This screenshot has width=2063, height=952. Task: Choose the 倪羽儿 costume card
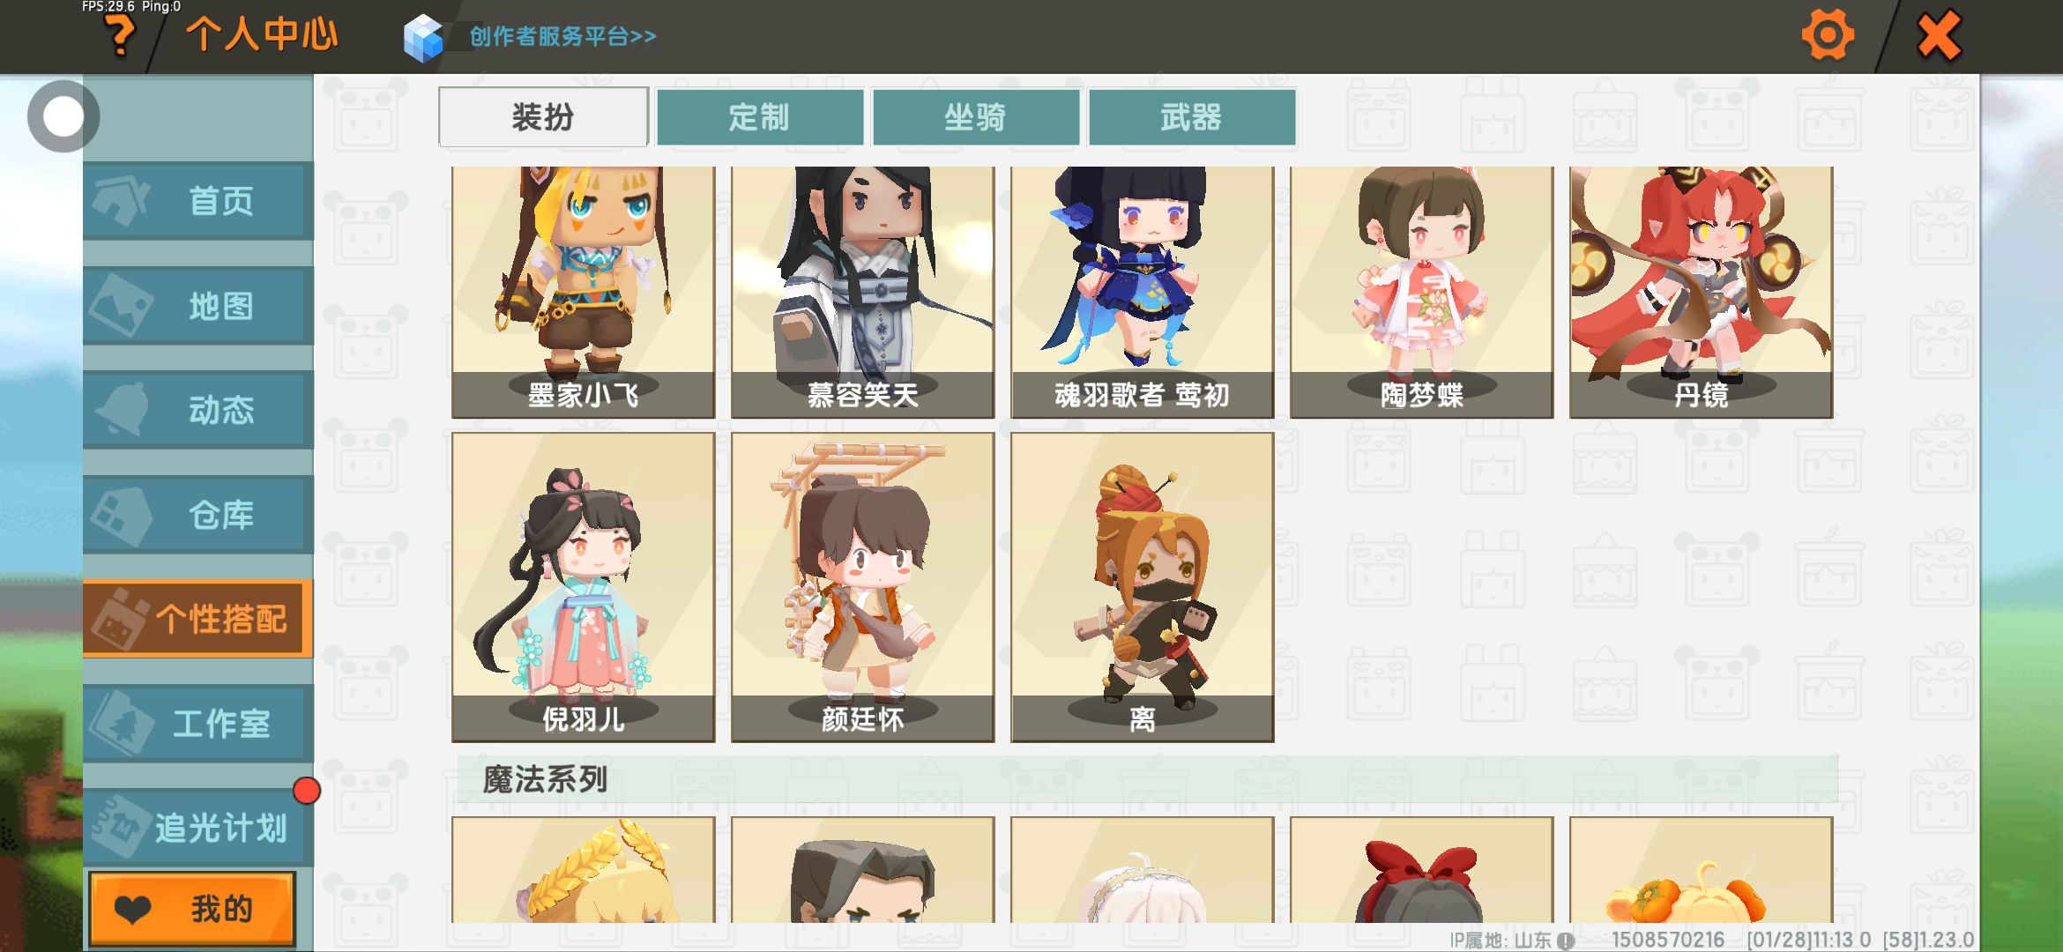point(584,587)
